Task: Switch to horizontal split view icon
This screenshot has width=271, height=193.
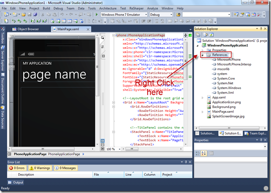Action: (x=102, y=145)
